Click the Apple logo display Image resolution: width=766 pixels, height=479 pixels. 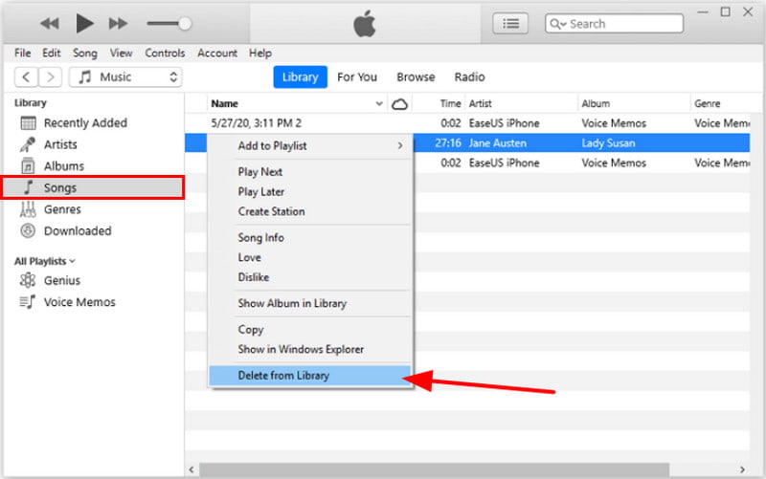pos(365,23)
